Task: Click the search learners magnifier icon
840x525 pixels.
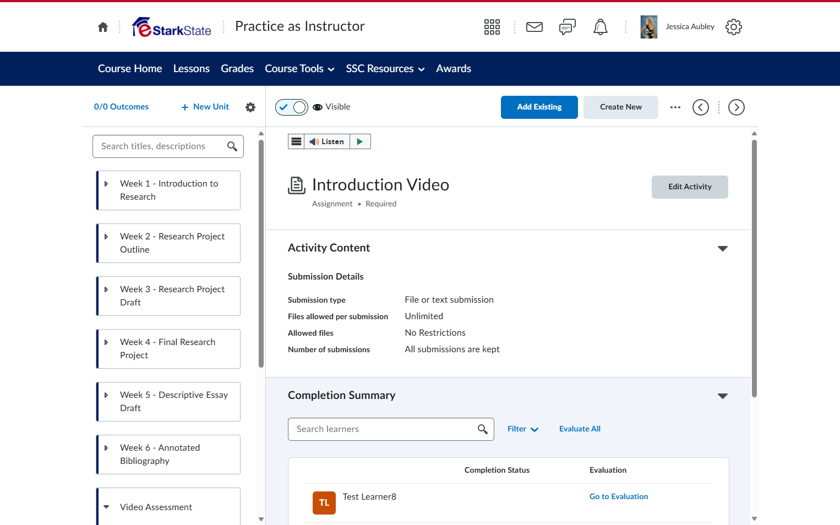Action: click(483, 429)
